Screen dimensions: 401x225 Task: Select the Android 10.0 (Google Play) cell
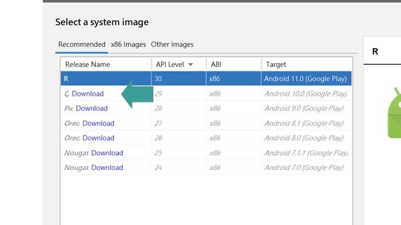(306, 94)
